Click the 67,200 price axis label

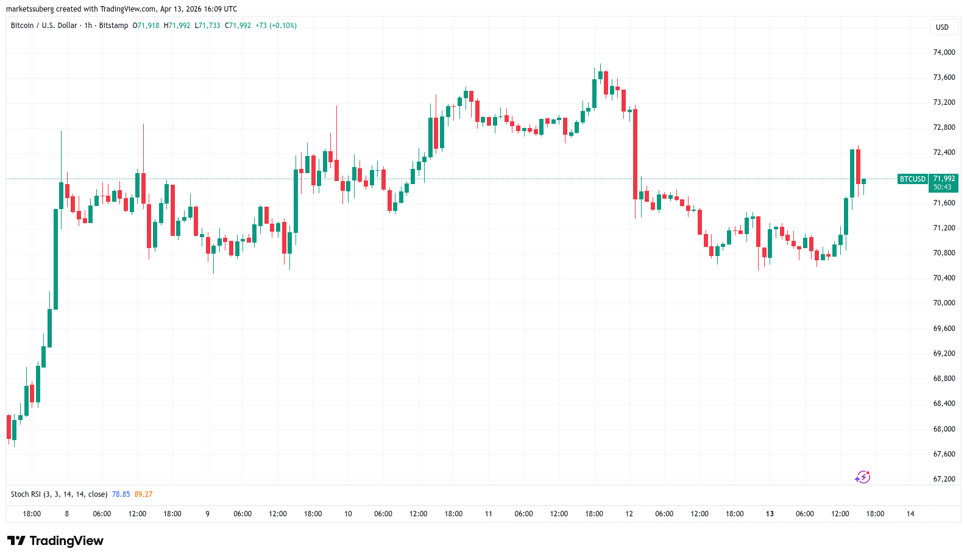coord(944,479)
